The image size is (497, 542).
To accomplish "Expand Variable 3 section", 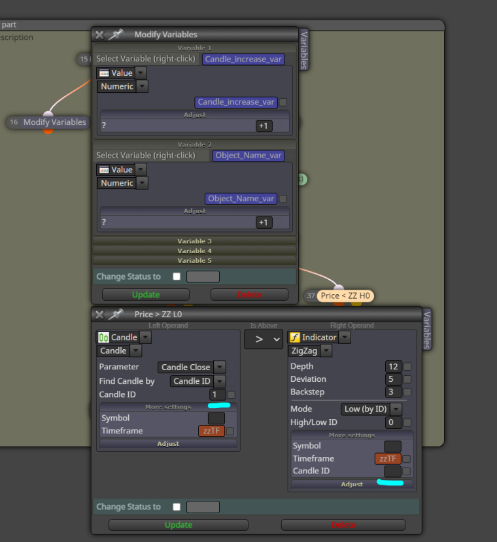I will [194, 241].
